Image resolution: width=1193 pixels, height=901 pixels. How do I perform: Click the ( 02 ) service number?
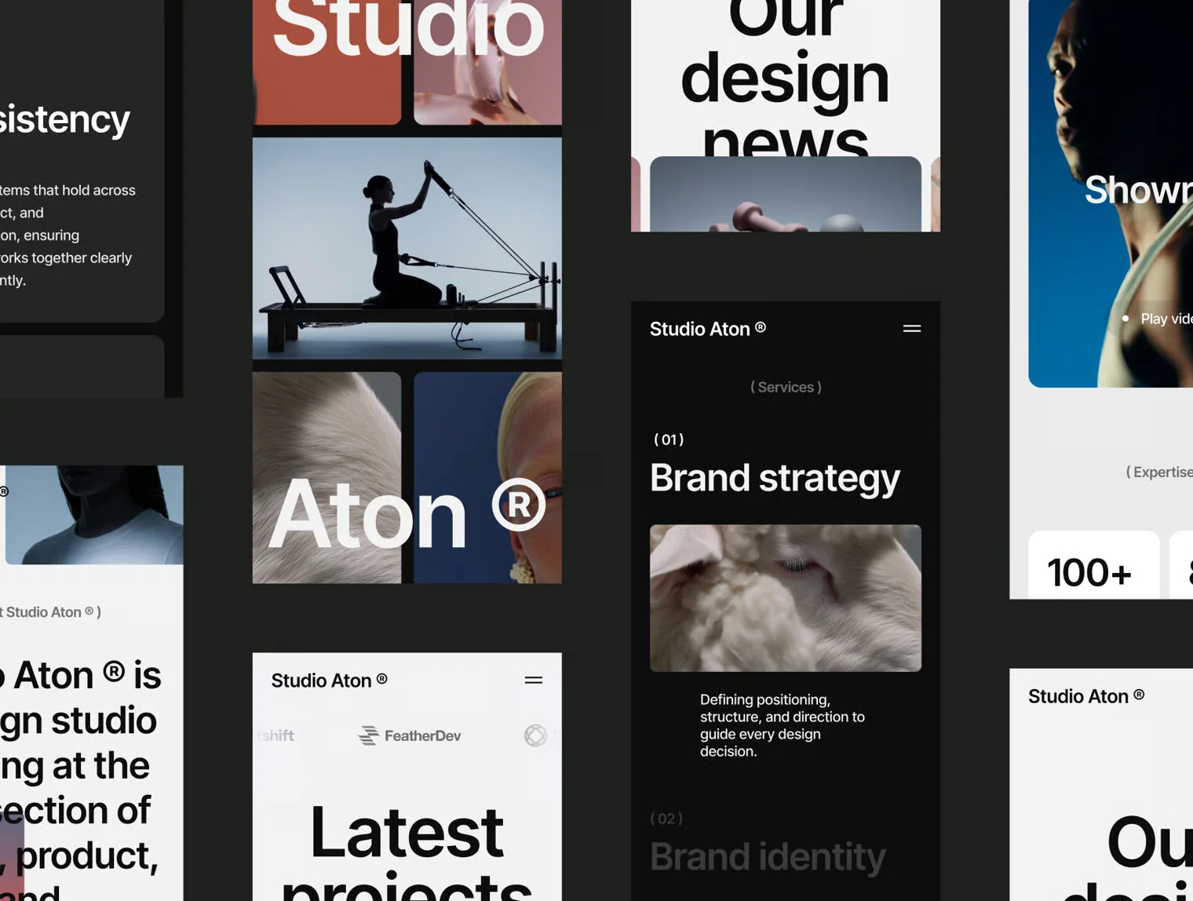[667, 819]
